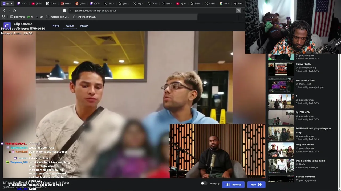341x191 pixels.
Task: Open the browser apps grid icon
Action: point(3,17)
